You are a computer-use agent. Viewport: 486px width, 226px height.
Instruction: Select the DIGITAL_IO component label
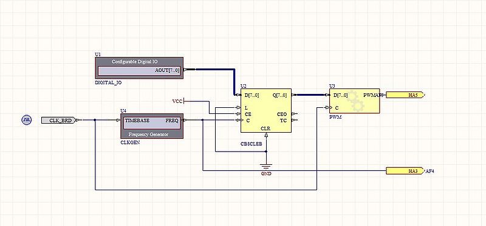[108, 83]
